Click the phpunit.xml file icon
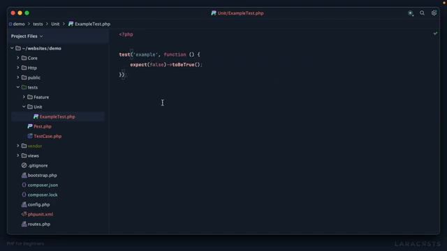Screen dimensions: 447x251 pos(24,214)
